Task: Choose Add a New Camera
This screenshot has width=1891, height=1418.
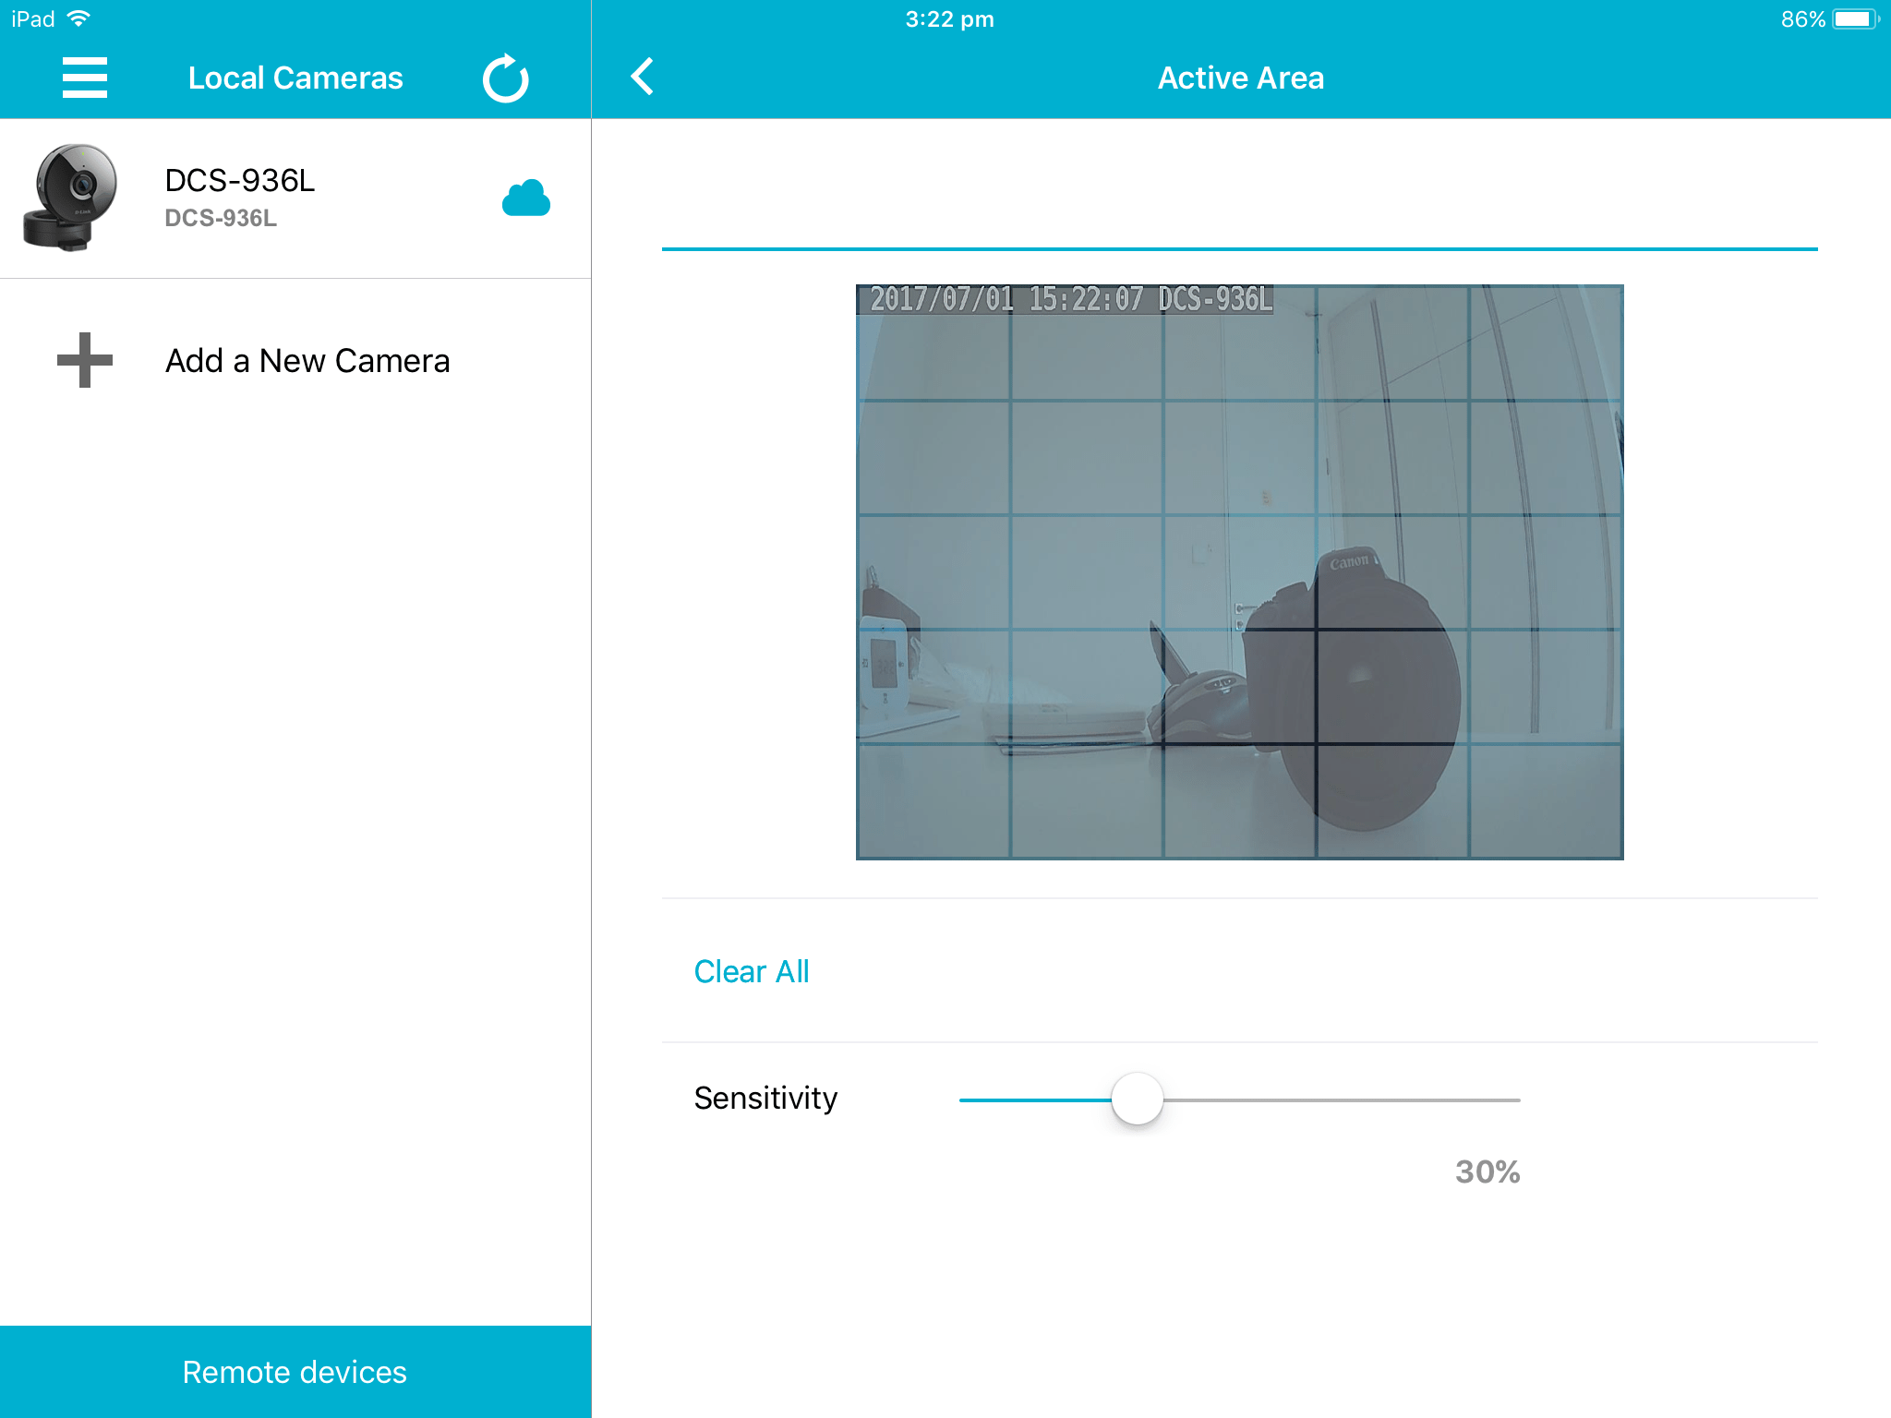Action: pos(307,361)
